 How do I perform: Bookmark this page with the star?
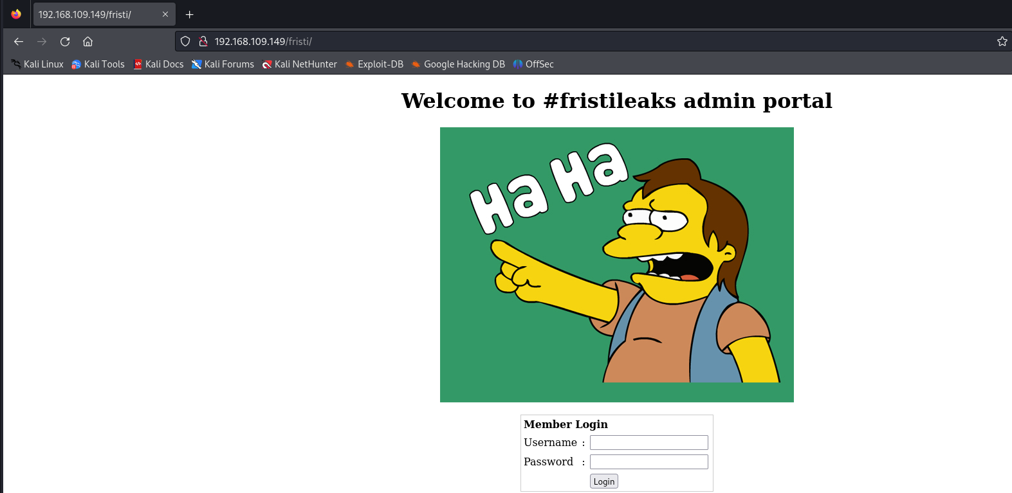coord(1002,41)
